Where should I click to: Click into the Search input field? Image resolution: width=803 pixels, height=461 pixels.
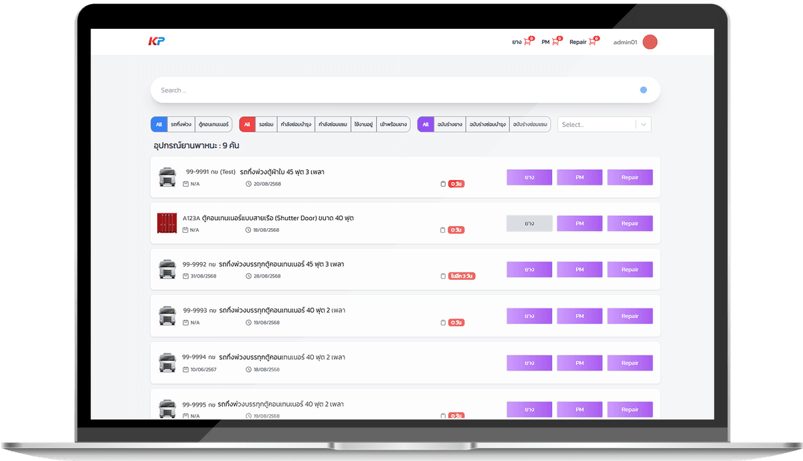point(395,90)
